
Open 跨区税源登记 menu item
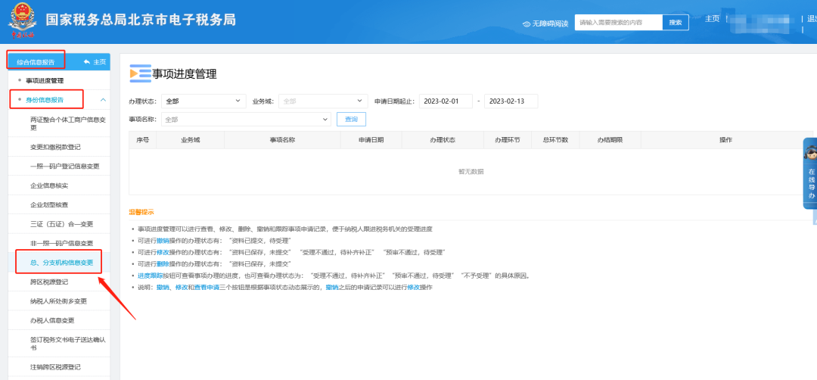click(x=49, y=282)
